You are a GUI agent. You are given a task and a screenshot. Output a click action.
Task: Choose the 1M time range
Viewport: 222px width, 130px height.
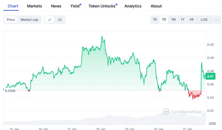click(173, 20)
